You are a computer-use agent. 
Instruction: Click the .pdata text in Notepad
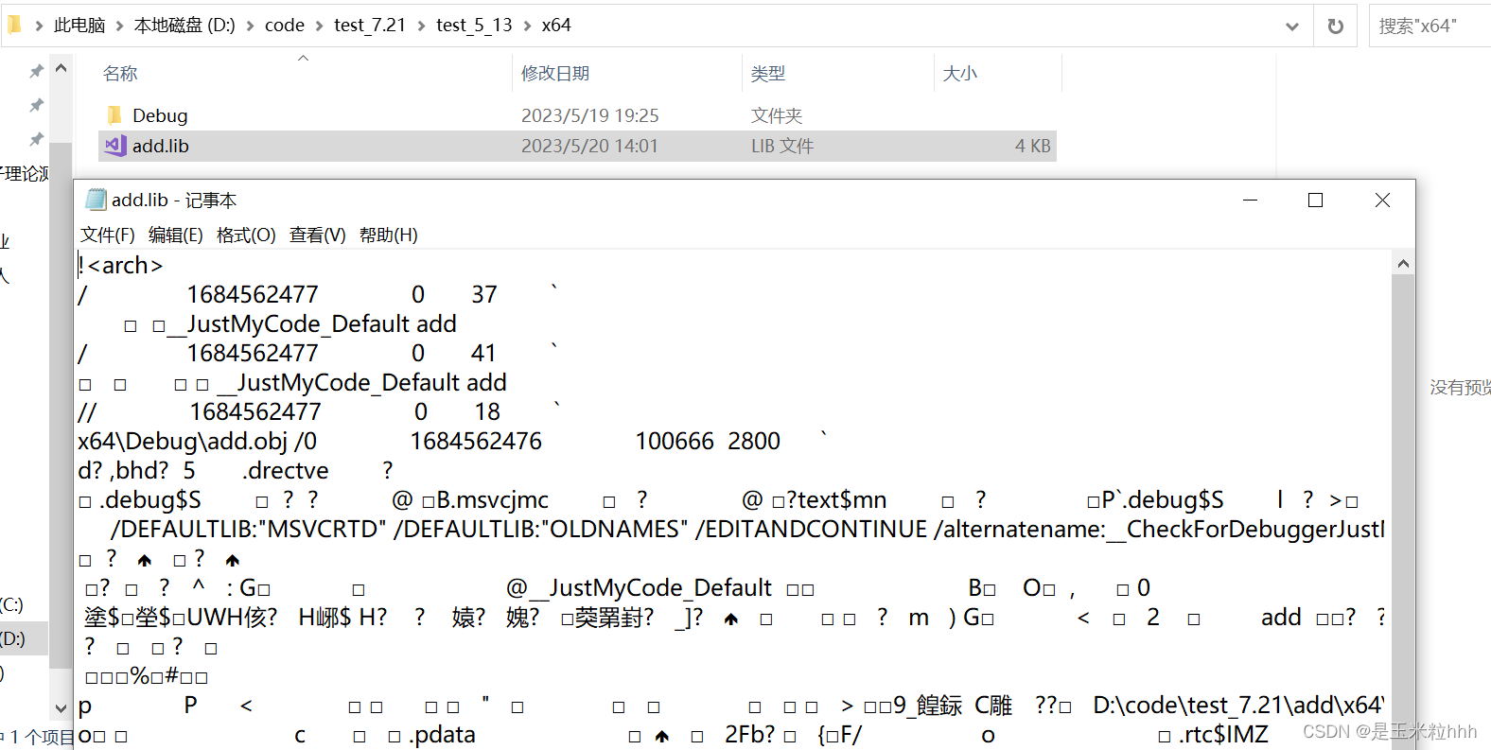pos(443,735)
